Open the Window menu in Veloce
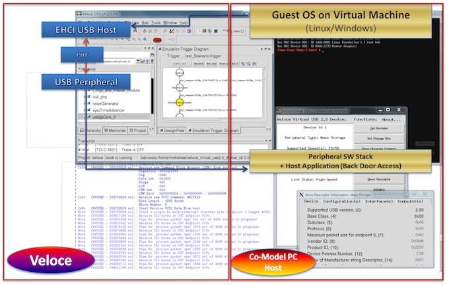Viewport: 449px width, 285px height. pos(170,22)
